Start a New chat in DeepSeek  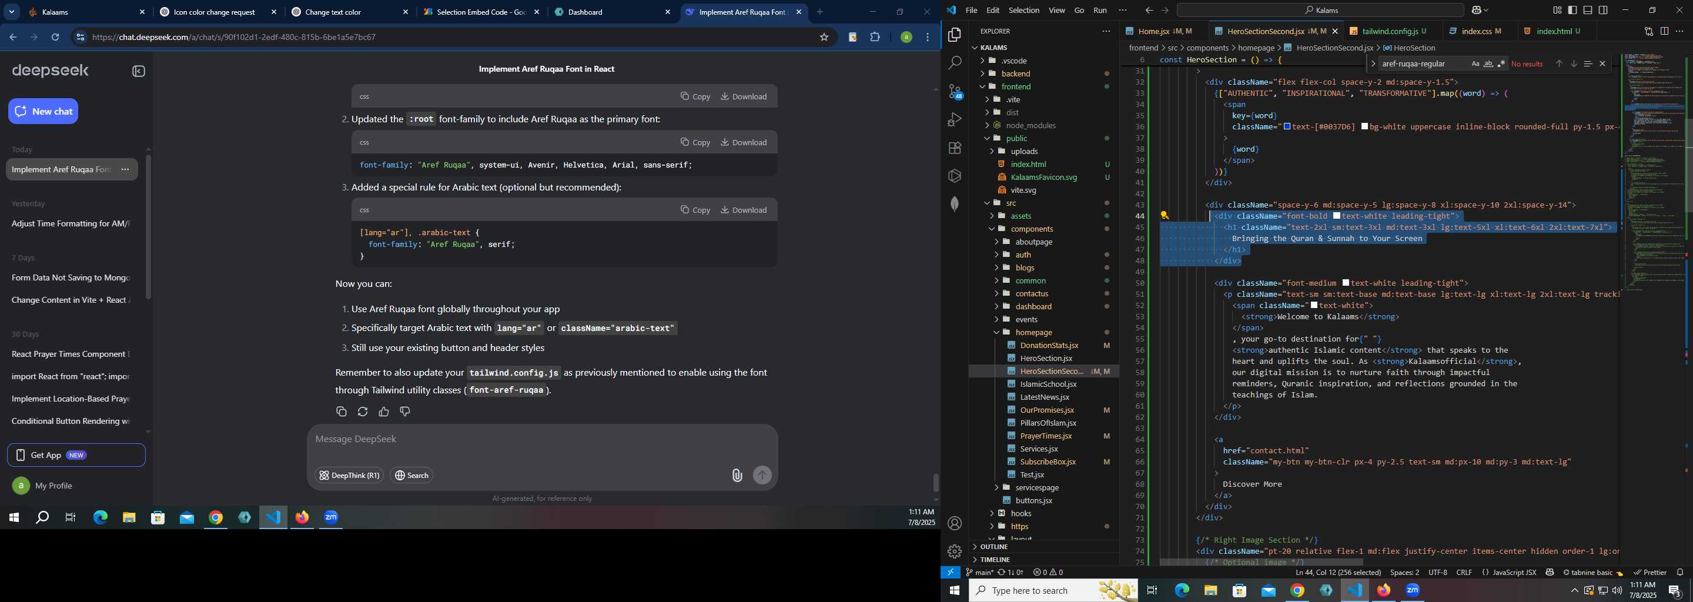coord(44,111)
